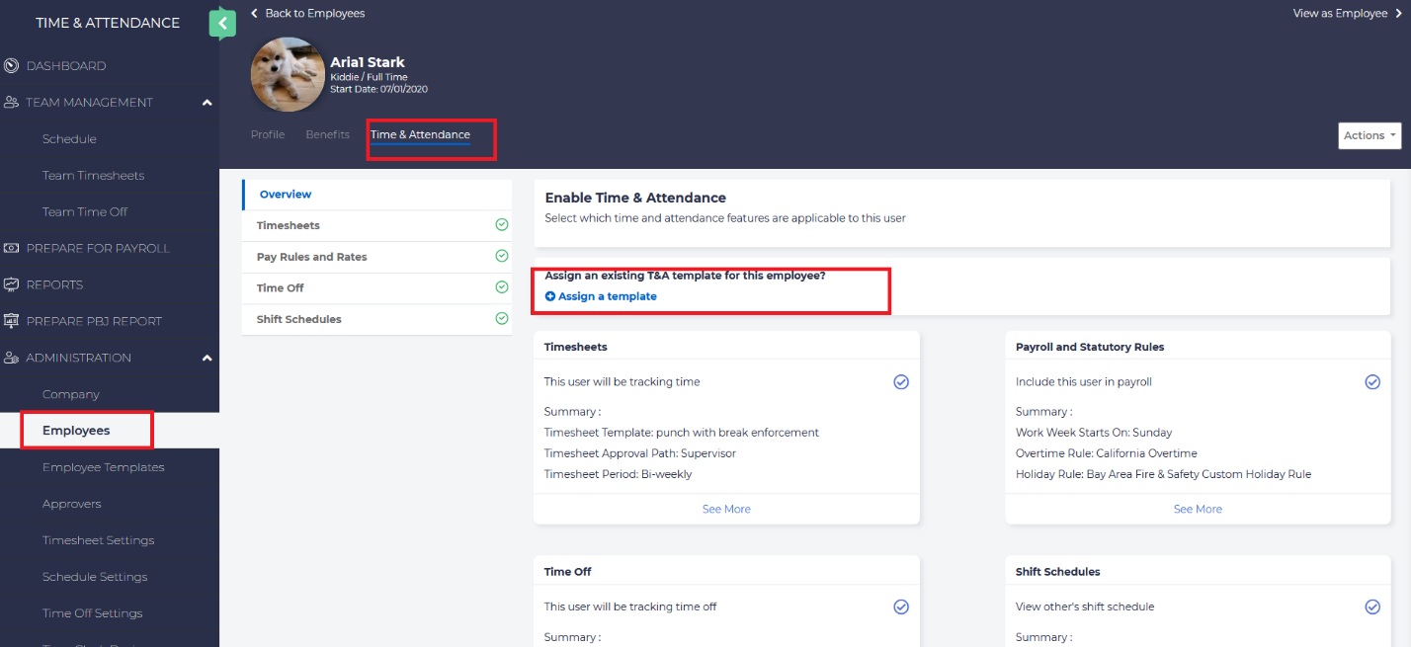The height and width of the screenshot is (647, 1411).
Task: Open the Profile tab
Action: click(x=267, y=134)
